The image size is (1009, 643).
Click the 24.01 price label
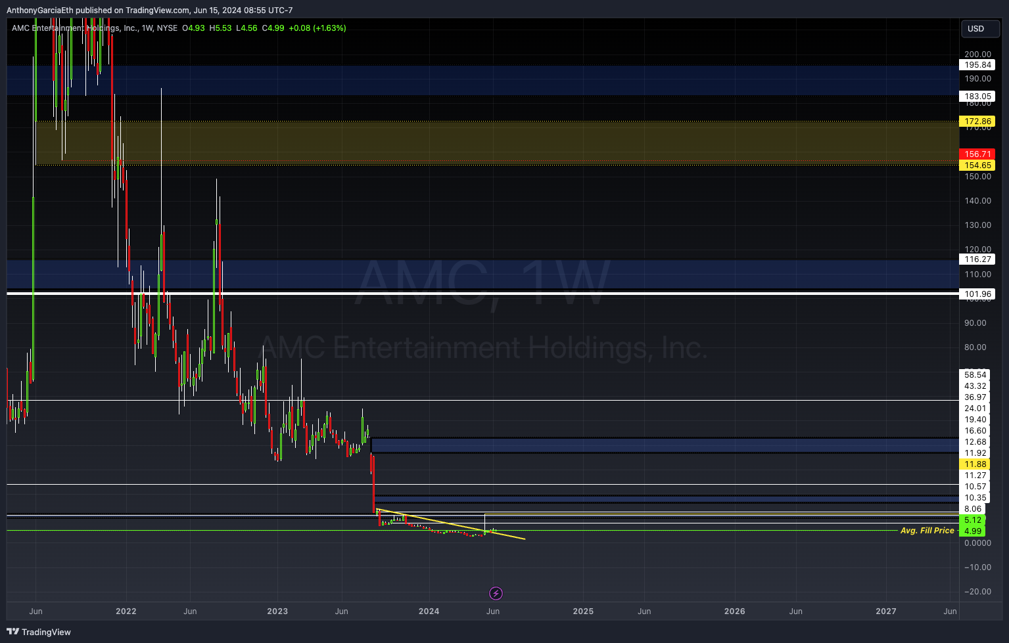pos(975,409)
